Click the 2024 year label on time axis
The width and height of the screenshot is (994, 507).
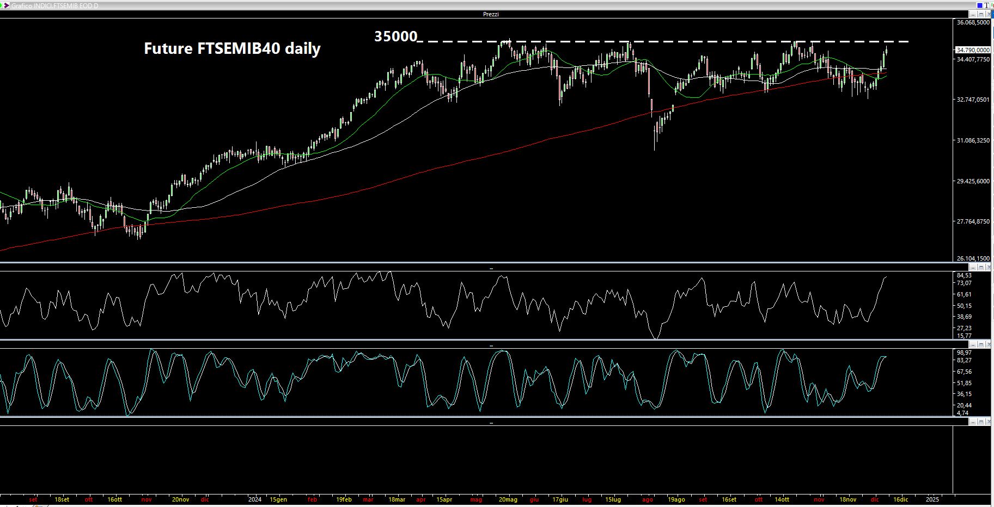click(x=255, y=499)
